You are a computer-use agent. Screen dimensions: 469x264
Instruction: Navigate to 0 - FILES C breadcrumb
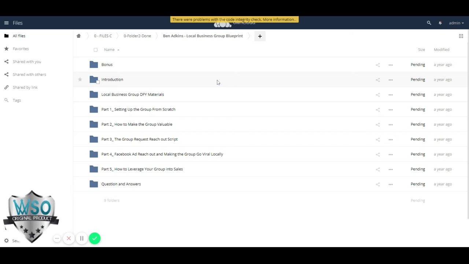click(x=103, y=36)
